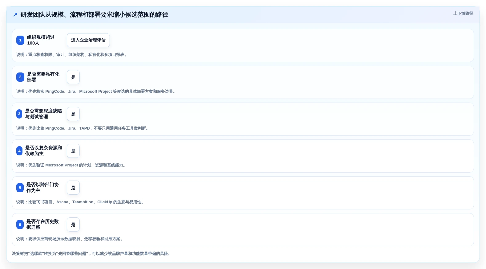This screenshot has height=269, width=486.
Task: Choose 是 for 是否以复杂资源和依赖为主
Action: [73, 151]
